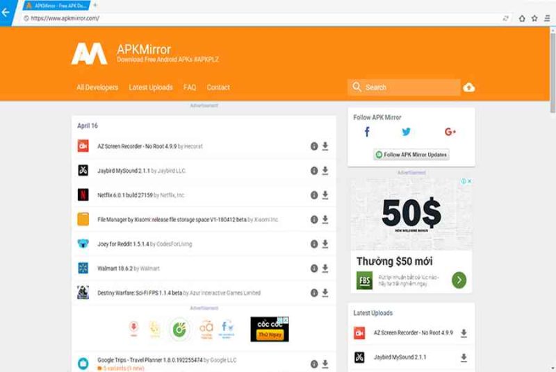The width and height of the screenshot is (556, 372).
Task: Open the Contact menu item
Action: [x=218, y=87]
